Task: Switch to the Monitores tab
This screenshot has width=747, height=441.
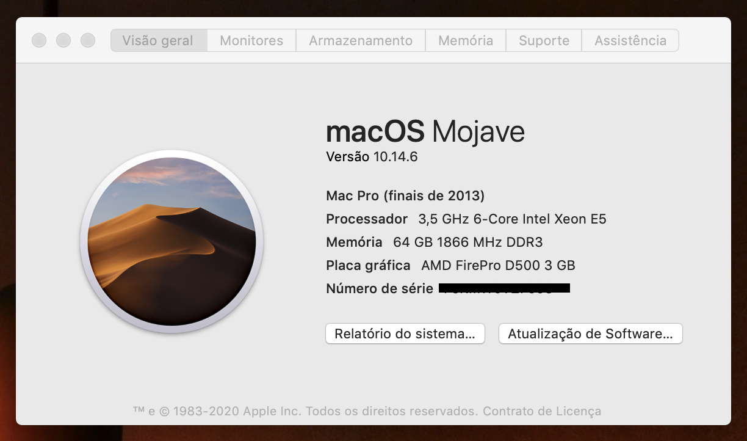Action: (251, 41)
